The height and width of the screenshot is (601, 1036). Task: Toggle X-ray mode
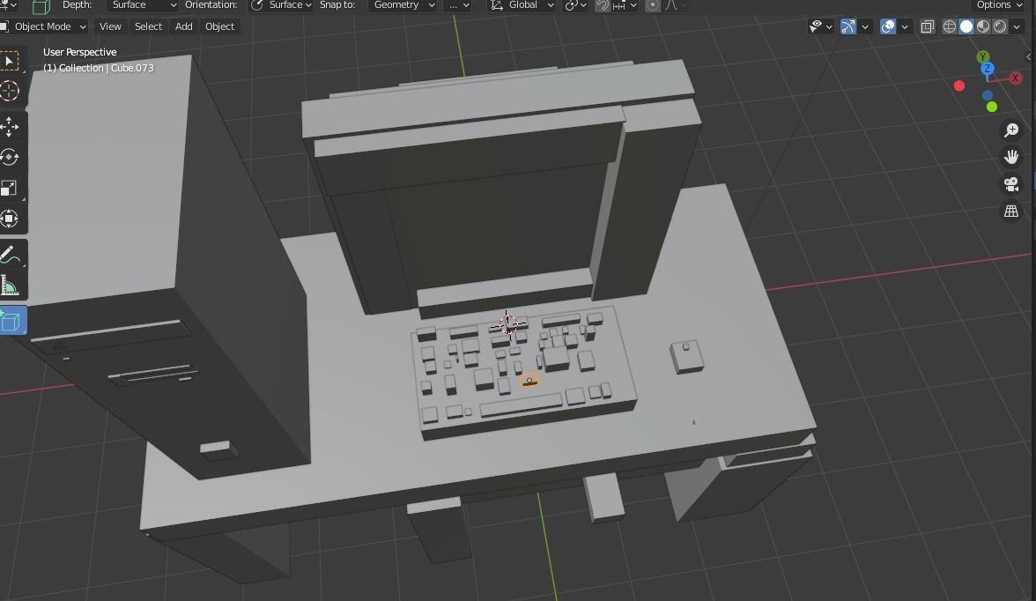pos(928,26)
